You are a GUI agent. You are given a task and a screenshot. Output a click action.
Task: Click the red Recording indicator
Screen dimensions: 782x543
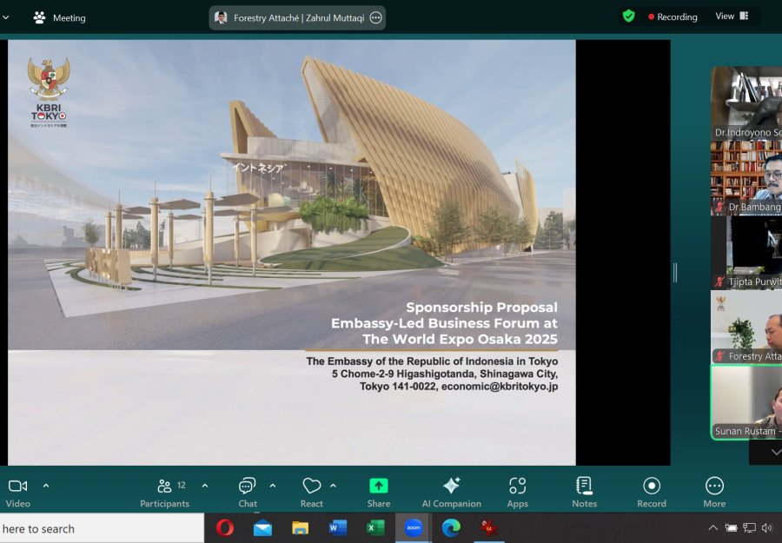click(673, 17)
